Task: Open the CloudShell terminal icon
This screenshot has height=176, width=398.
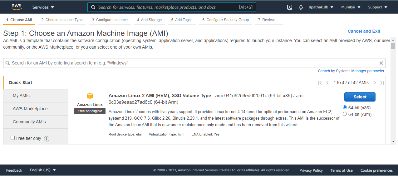Action: [290, 7]
